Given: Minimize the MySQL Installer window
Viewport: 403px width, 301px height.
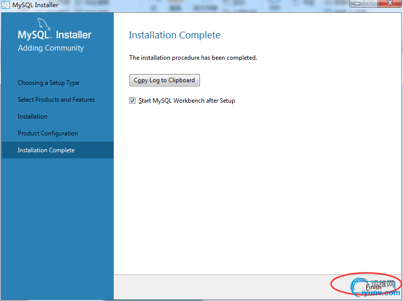Looking at the screenshot, I should coord(357,4).
